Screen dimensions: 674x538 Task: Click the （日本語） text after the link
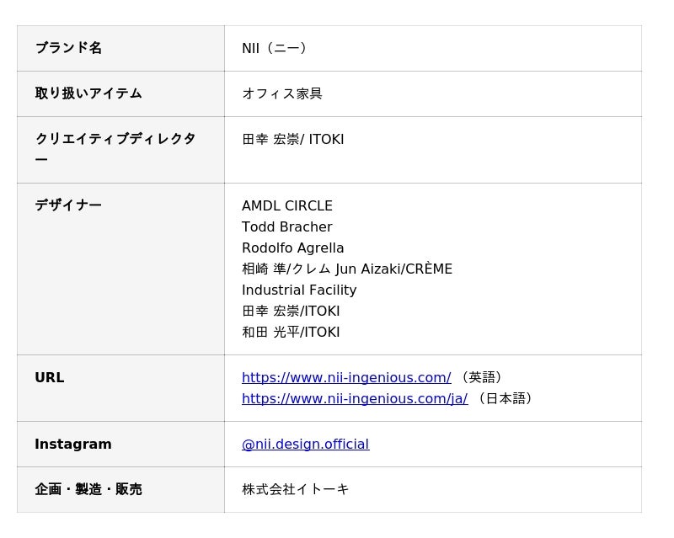[505, 398]
